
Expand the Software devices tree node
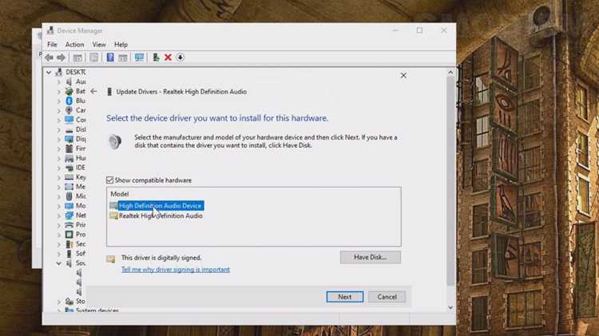pos(59,254)
